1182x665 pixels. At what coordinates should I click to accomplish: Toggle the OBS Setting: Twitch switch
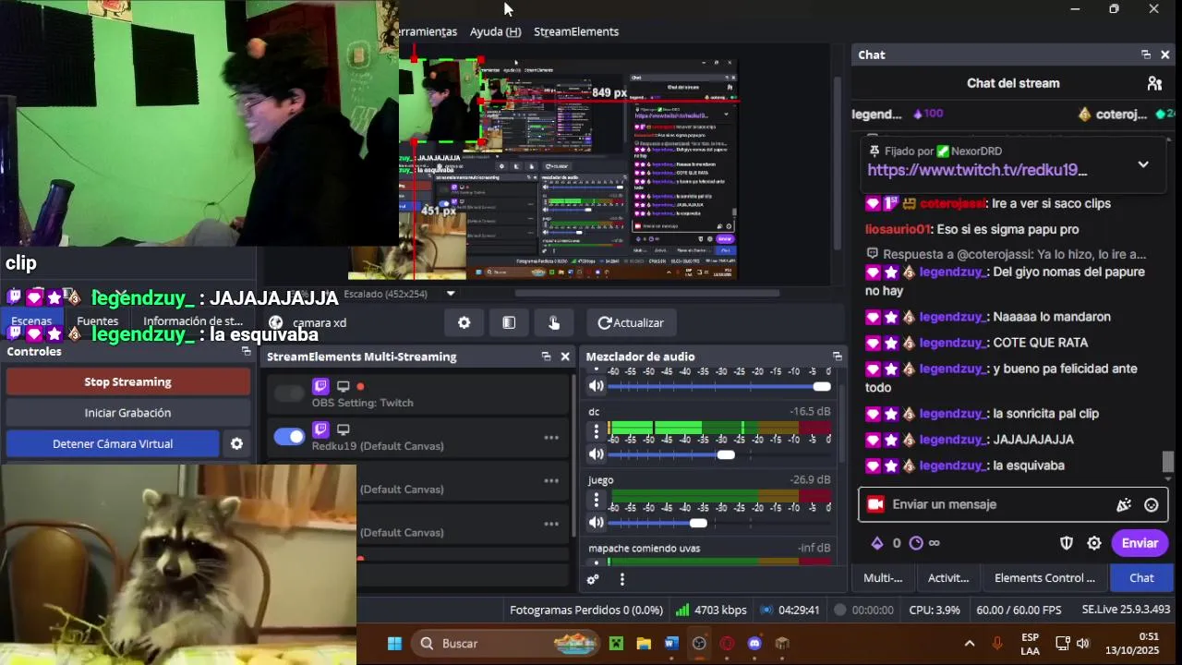coord(289,393)
